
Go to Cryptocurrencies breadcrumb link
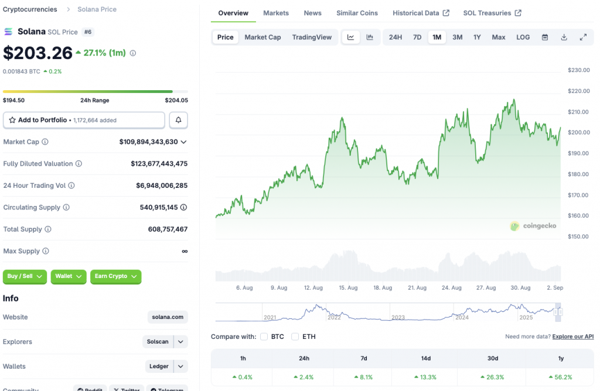[x=30, y=9]
